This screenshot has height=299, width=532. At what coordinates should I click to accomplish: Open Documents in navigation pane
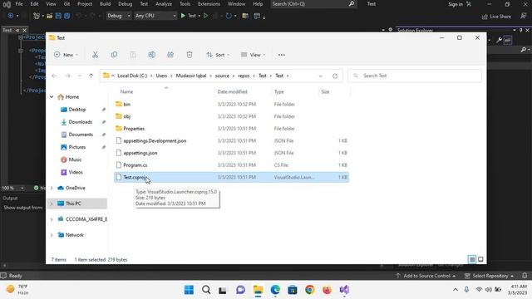(x=81, y=135)
